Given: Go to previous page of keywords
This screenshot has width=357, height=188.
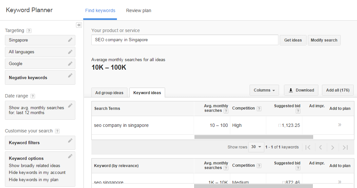Looking at the screenshot, I should [x=320, y=147].
